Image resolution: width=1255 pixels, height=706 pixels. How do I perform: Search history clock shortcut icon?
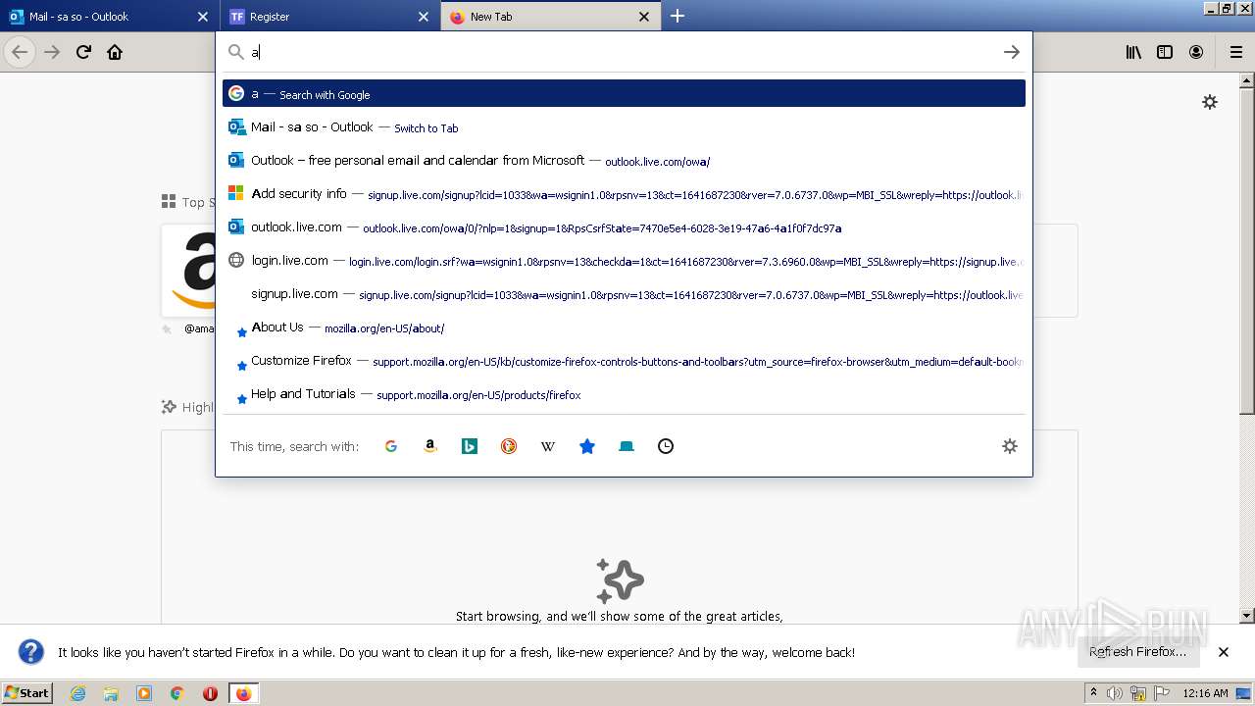666,446
